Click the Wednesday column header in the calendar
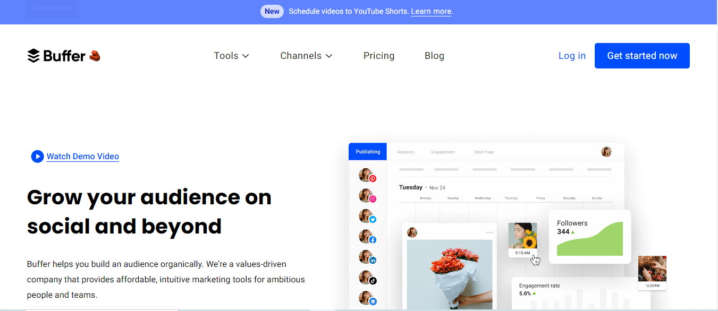The image size is (718, 311). tap(483, 198)
